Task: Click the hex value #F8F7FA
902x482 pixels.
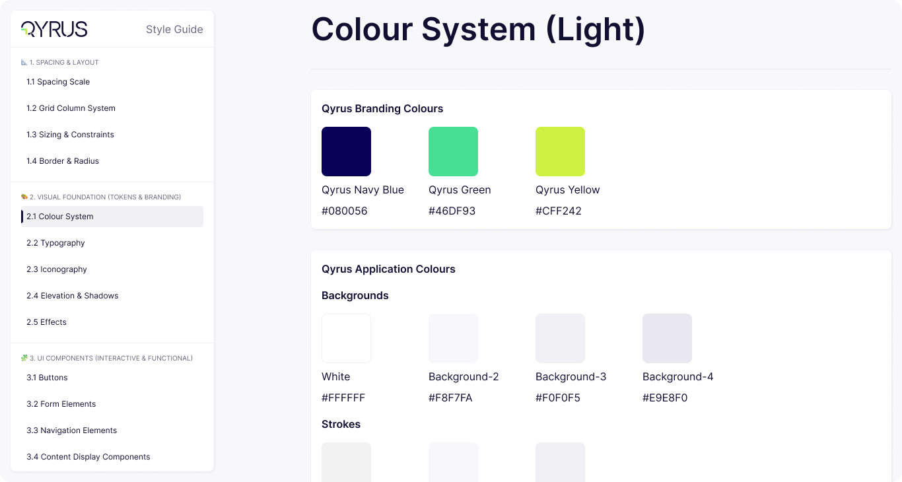Action: tap(450, 398)
